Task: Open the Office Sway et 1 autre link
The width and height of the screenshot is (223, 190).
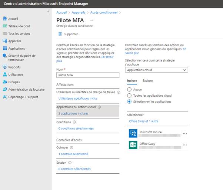Action: [144, 121]
